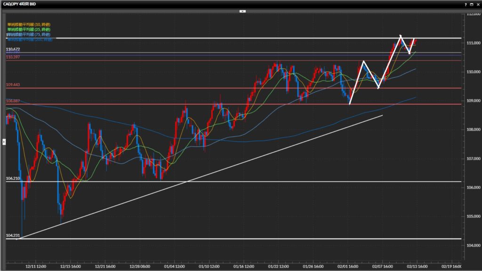Viewport: 482px width, 271px height.
Task: Select the 109.443 red horizontal line label
Action: coord(13,85)
